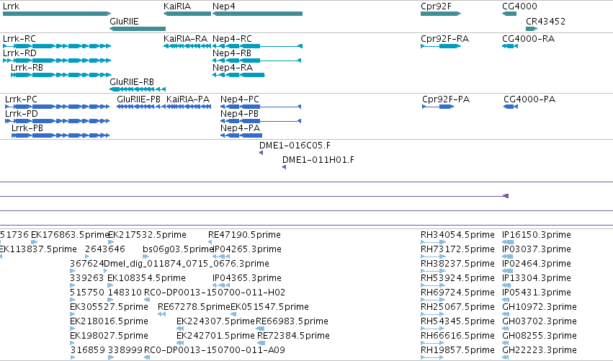Click the KaiRIA-RA transcript
The width and height of the screenshot is (613, 361).
[187, 46]
